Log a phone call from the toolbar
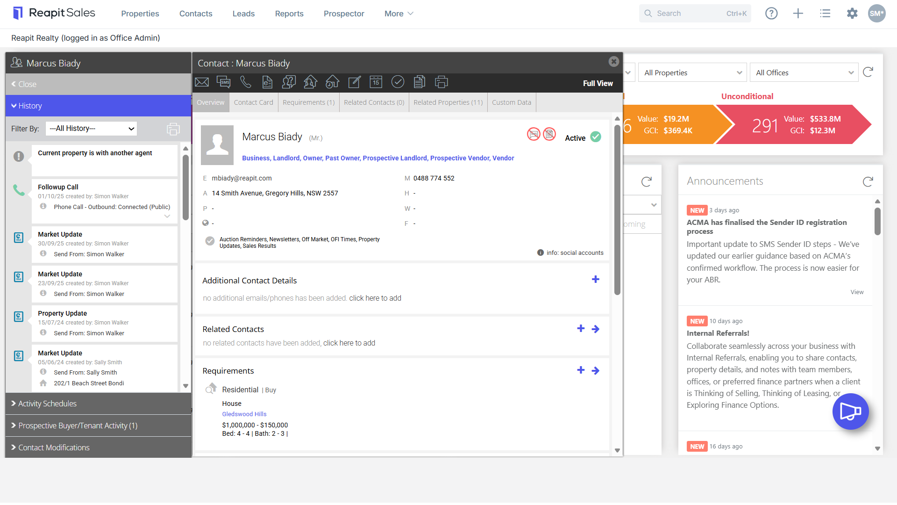Viewport: 897px width, 505px height. click(x=245, y=82)
